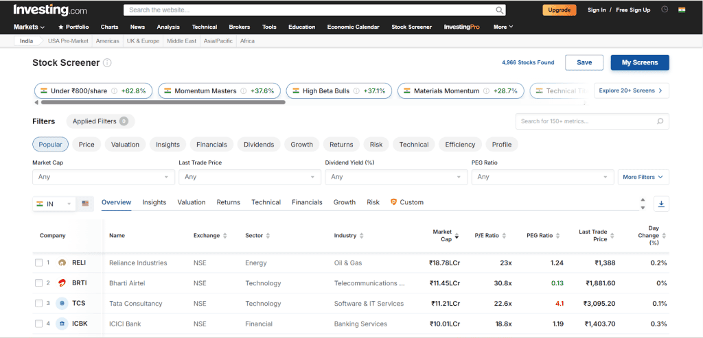This screenshot has height=338, width=703.
Task: Open the Market Cap filter dropdown
Action: pyautogui.click(x=104, y=177)
